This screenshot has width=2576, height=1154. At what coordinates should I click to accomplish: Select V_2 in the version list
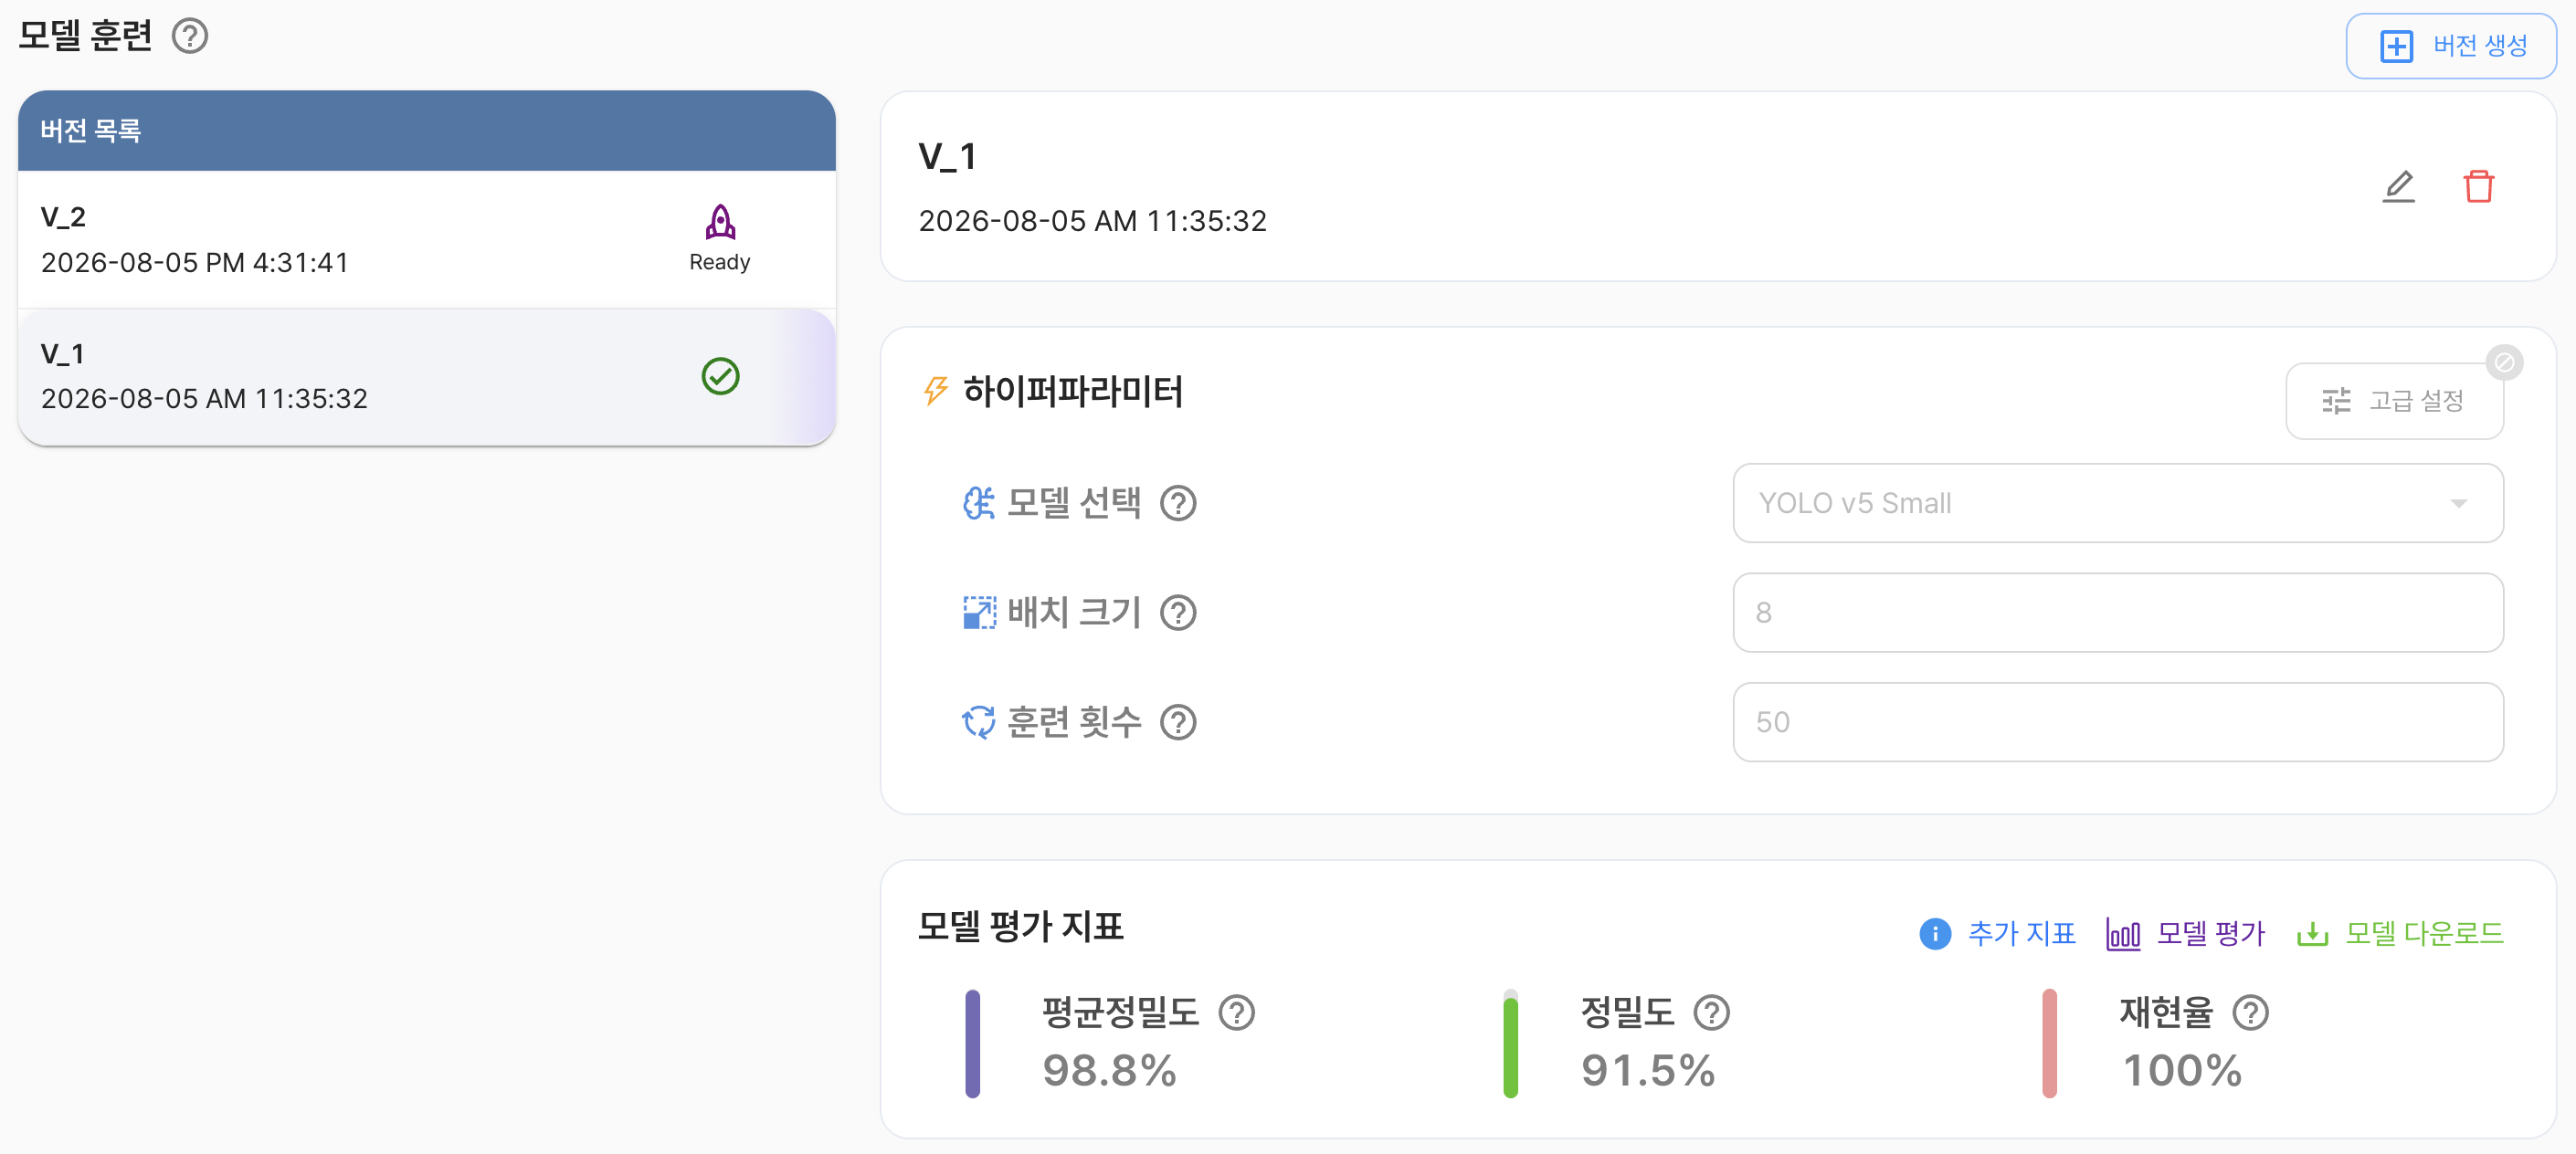coord(426,240)
